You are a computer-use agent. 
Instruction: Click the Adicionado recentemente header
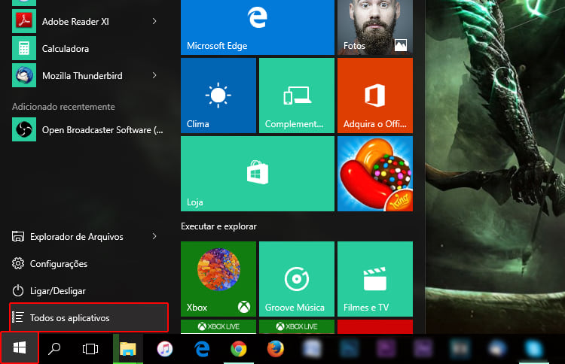63,107
